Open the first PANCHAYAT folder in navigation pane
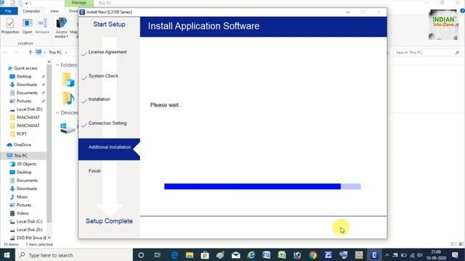Image resolution: width=465 pixels, height=261 pixels. click(28, 117)
